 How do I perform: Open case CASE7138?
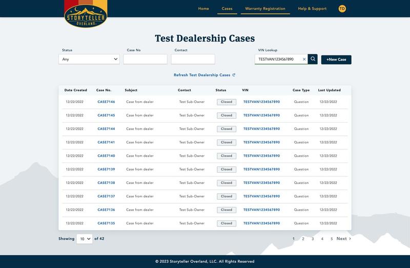coord(106,183)
